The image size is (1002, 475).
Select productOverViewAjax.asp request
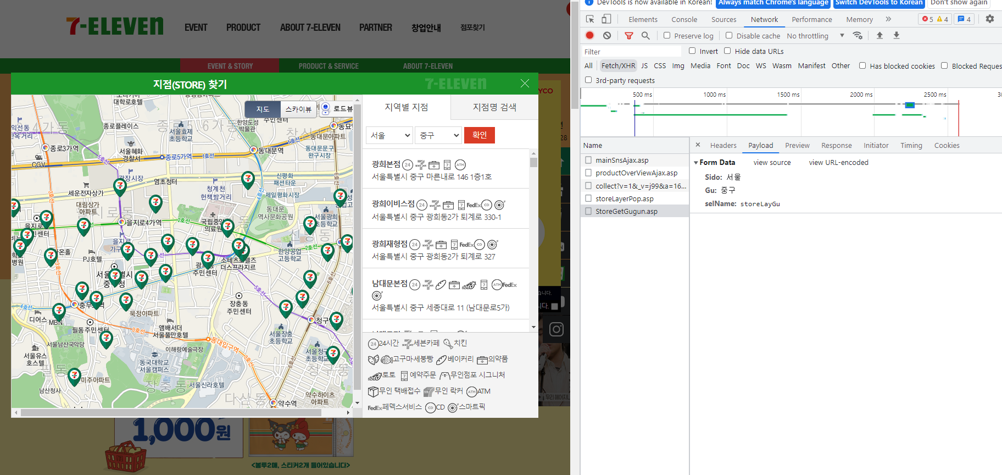634,173
